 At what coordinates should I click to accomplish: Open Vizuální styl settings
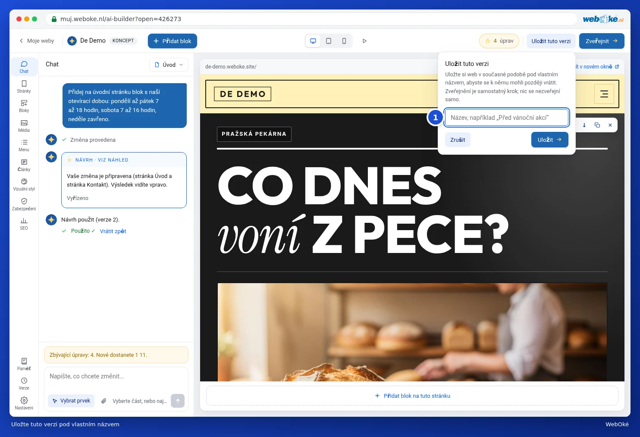tap(24, 184)
